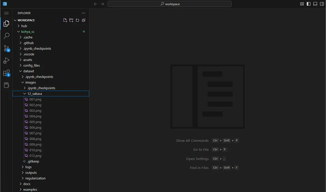Collapse the kohya_ss folder
This screenshot has height=192, width=326.
51,32
